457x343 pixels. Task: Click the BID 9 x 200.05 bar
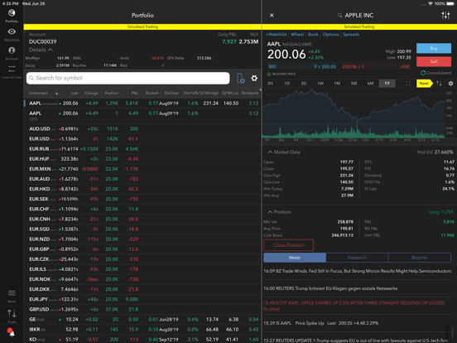302,66
